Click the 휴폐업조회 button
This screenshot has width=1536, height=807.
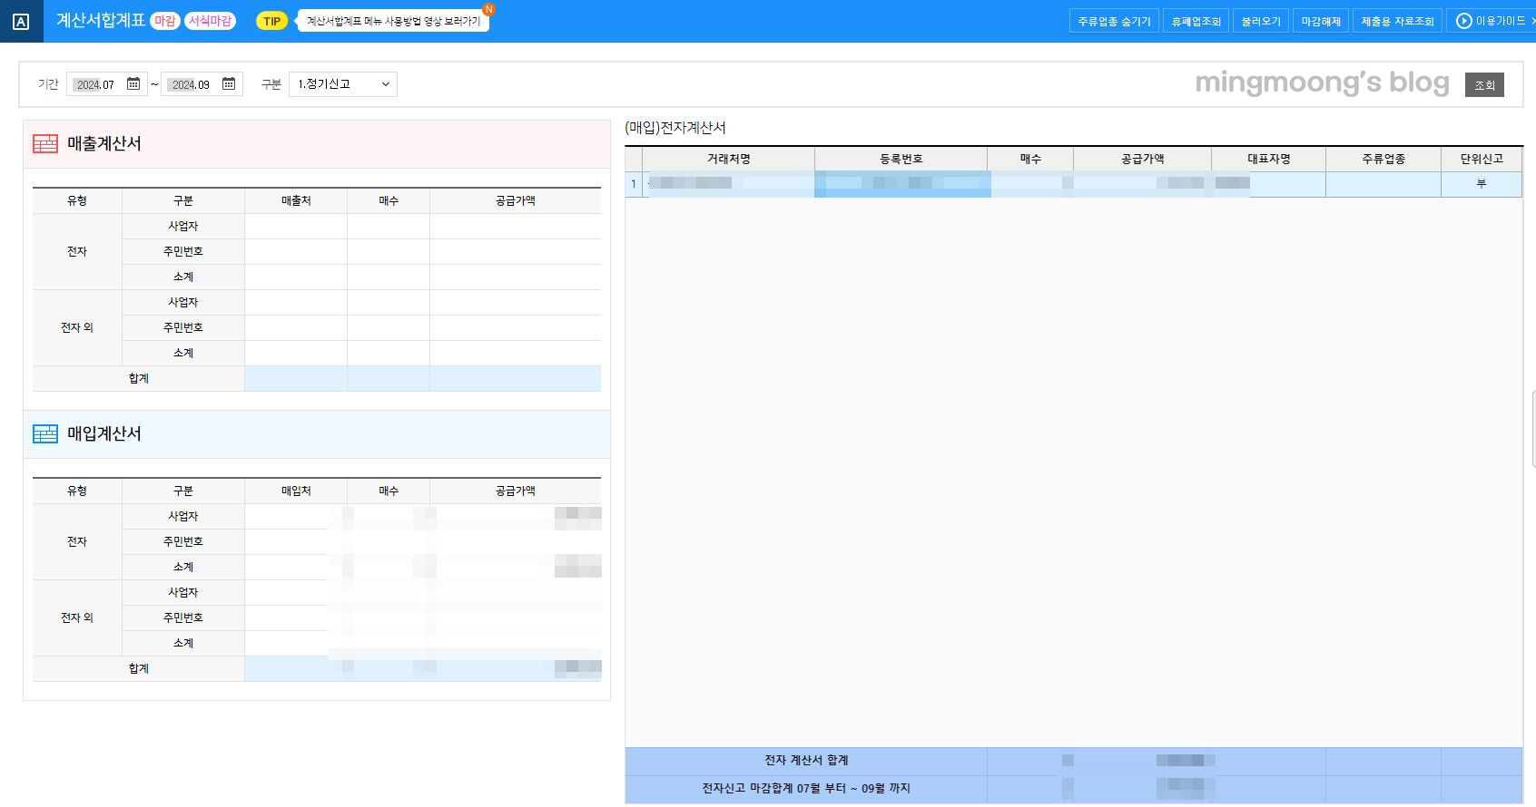pos(1196,21)
